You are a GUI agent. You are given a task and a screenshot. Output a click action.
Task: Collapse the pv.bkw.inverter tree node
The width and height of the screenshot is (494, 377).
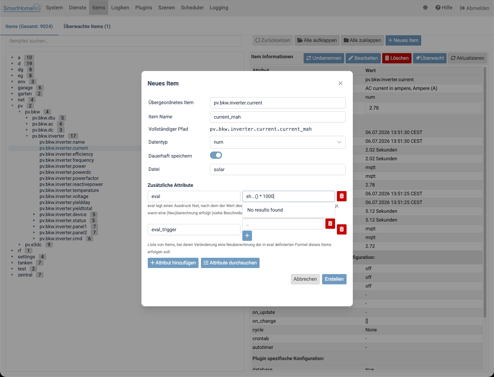27,136
